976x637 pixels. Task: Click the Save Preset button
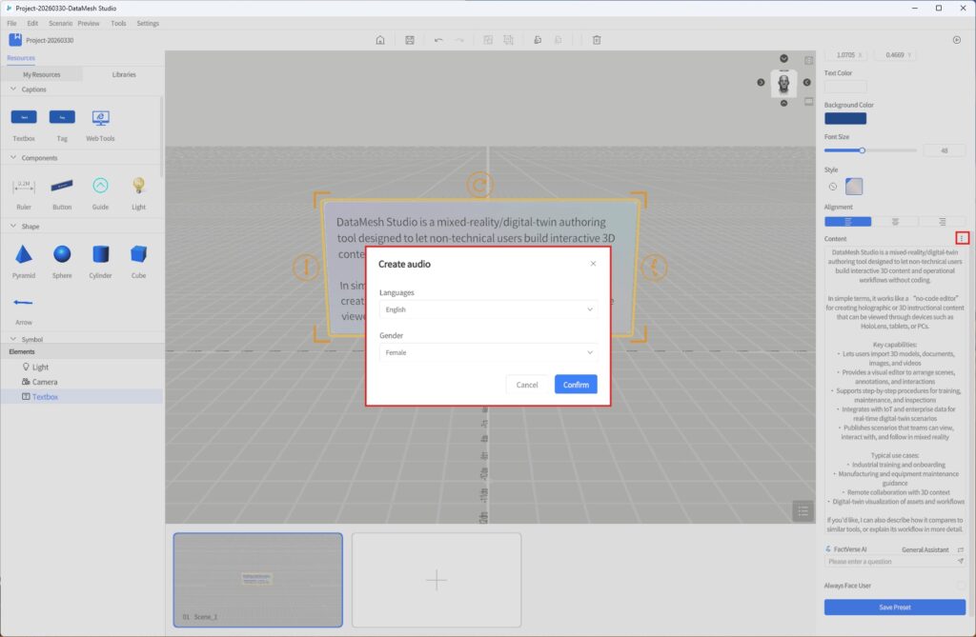tap(894, 607)
